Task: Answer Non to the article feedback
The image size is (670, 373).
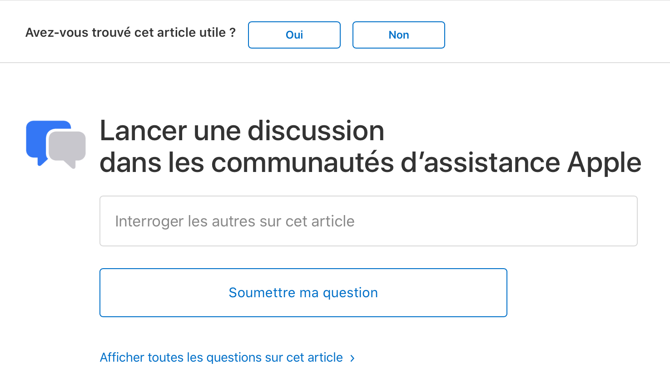Action: (399, 35)
